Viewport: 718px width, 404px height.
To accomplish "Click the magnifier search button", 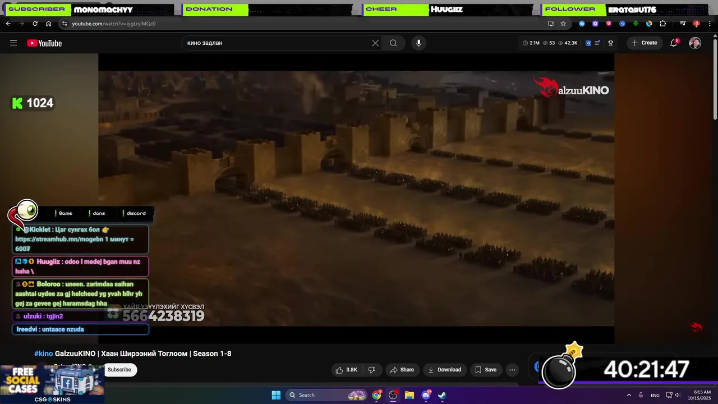I will click(393, 43).
